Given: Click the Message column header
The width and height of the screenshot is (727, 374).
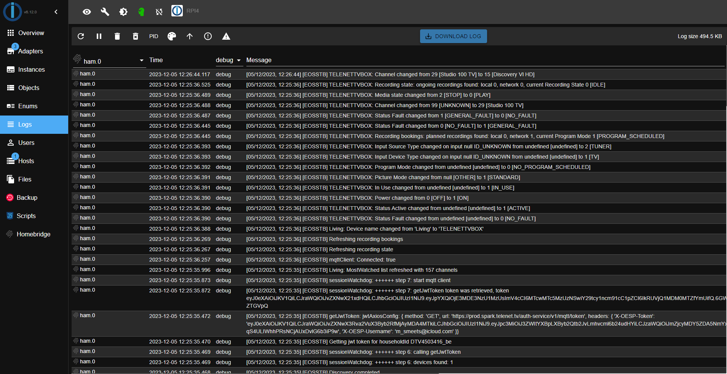Looking at the screenshot, I should point(259,60).
